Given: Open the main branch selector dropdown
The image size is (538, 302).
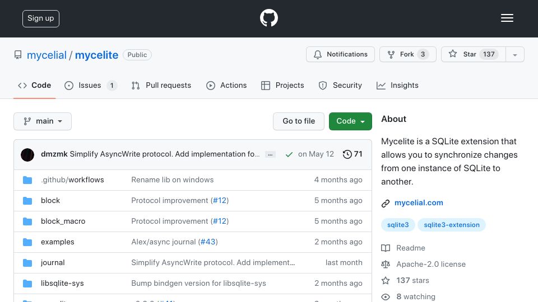Looking at the screenshot, I should tap(43, 121).
